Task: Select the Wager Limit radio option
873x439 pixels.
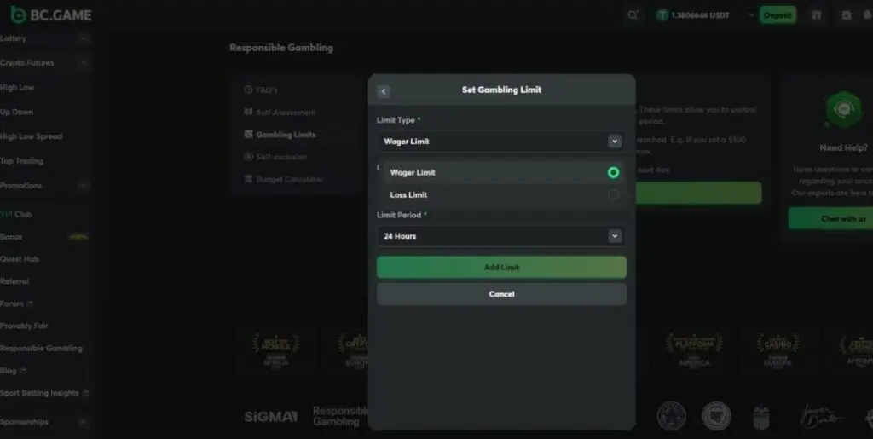Action: [x=613, y=172]
